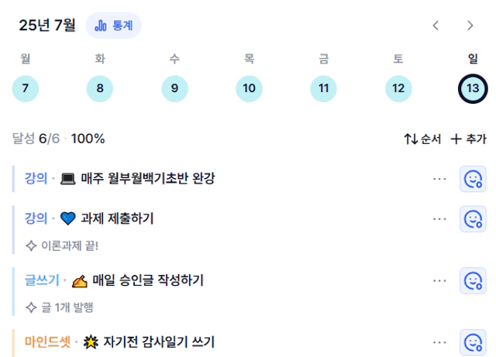Toggle smiley check for 과제 제출하기
Viewport: 496px width, 357px height.
click(473, 219)
